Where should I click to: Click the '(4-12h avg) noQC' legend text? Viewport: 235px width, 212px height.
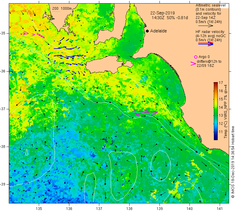(211, 36)
